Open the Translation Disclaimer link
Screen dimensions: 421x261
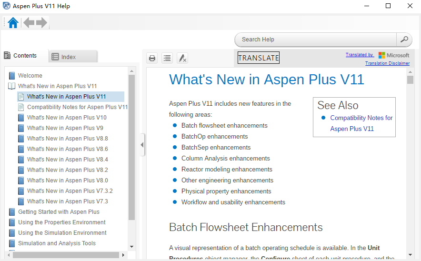387,63
